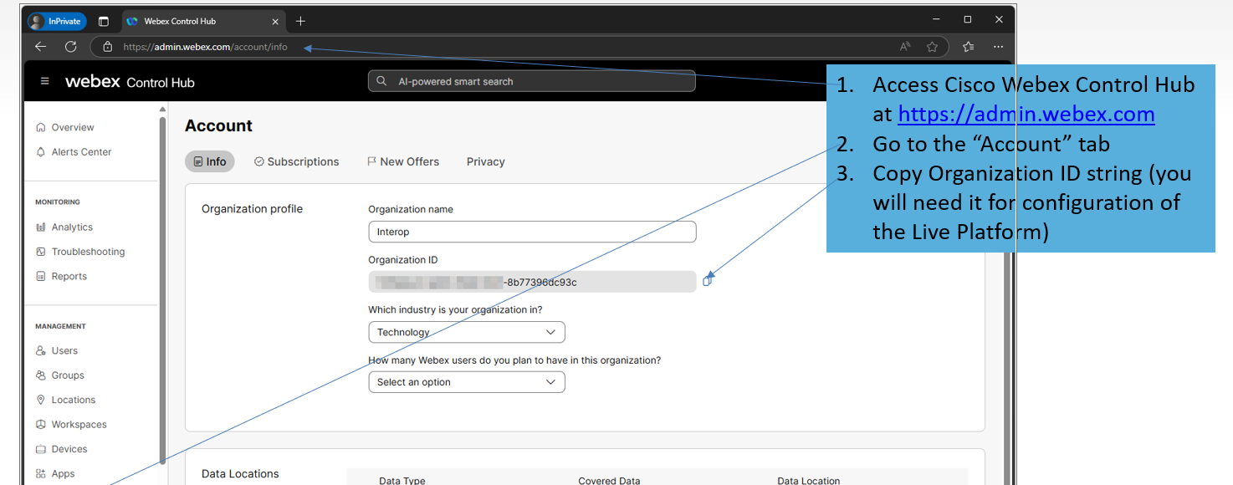Click the MANAGEMENT section label
The image size is (1233, 485).
click(60, 326)
